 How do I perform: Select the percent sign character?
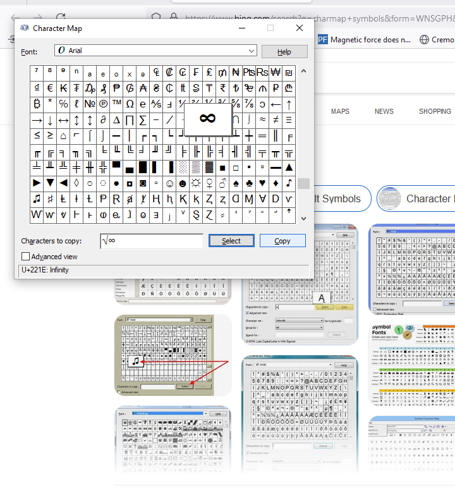[x=63, y=104]
